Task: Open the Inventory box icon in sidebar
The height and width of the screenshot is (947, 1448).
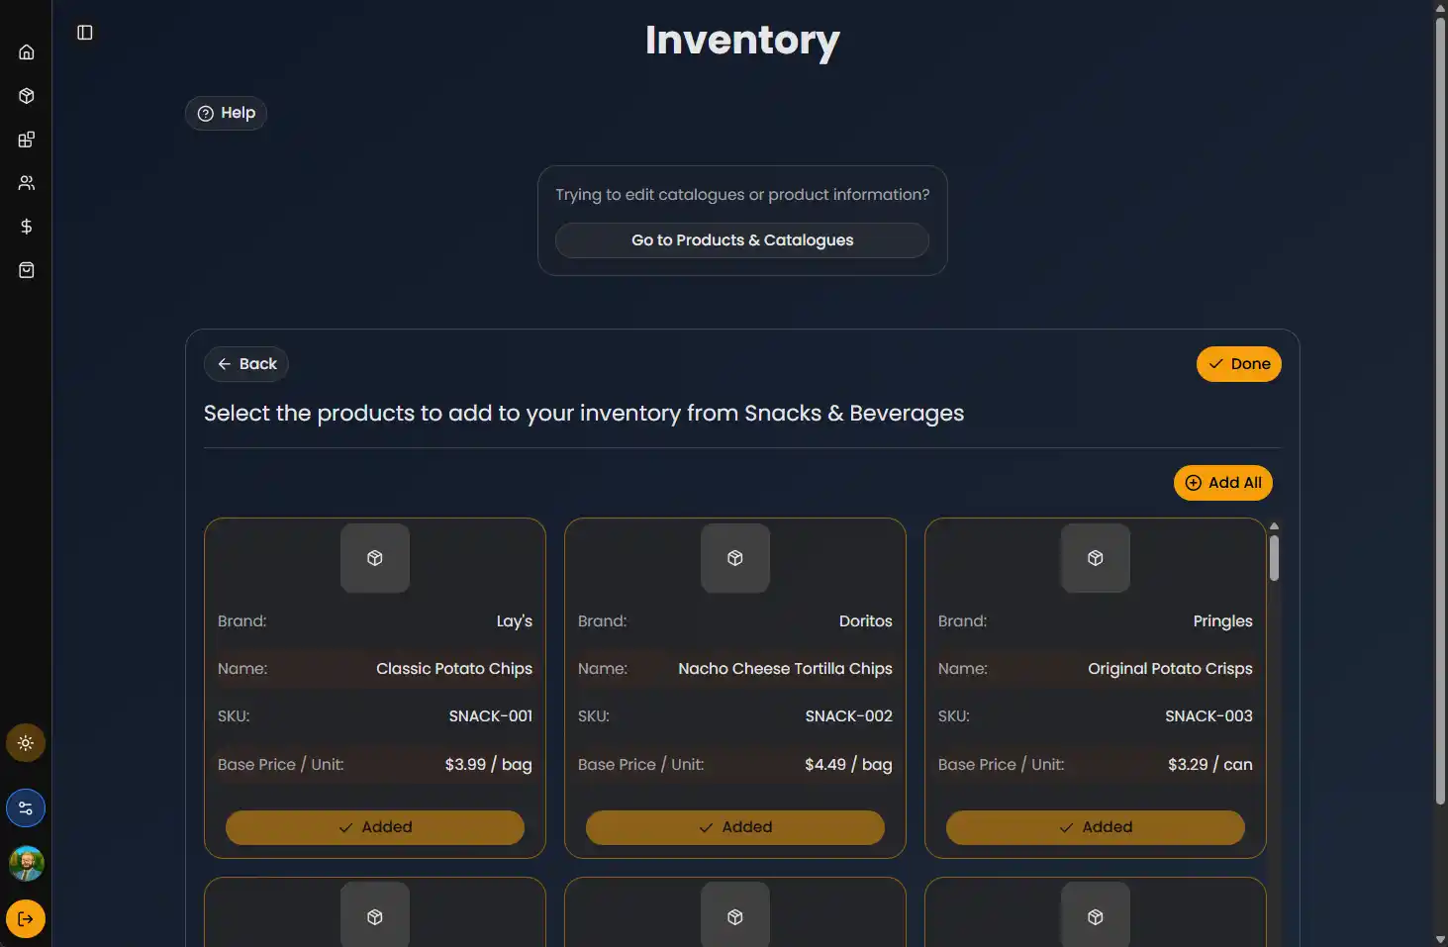Action: 27,96
